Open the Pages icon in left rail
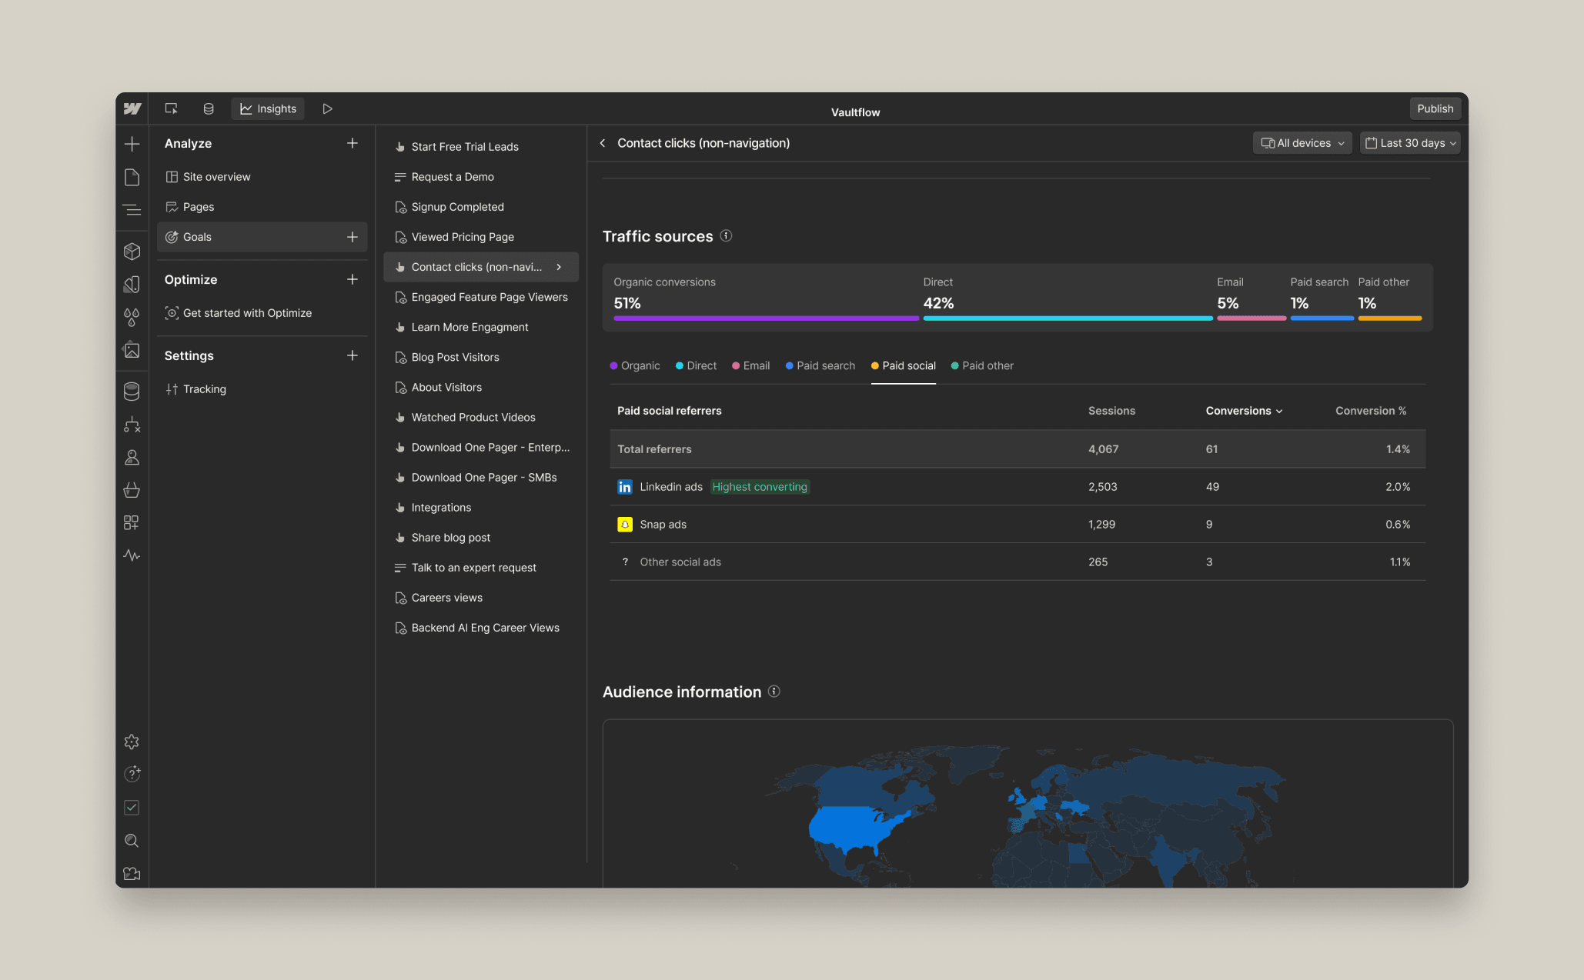Viewport: 1584px width, 980px height. pos(132,177)
